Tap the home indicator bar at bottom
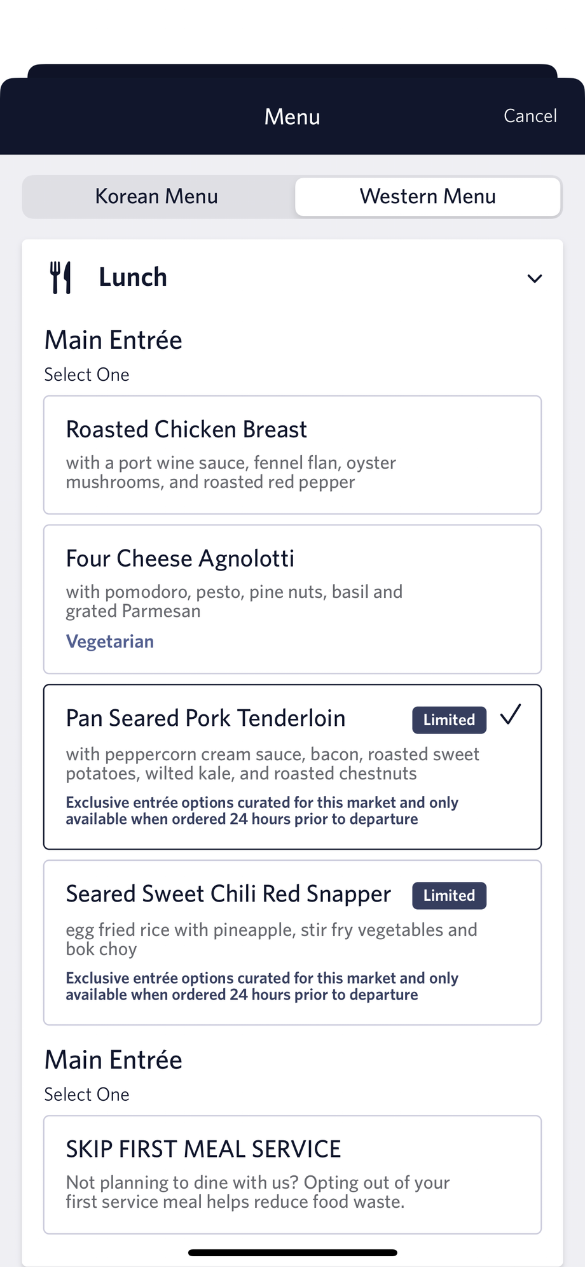Screen dimensions: 585x1267 pos(292,1252)
